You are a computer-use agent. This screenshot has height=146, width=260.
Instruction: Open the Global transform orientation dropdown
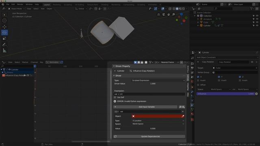coord(81,9)
